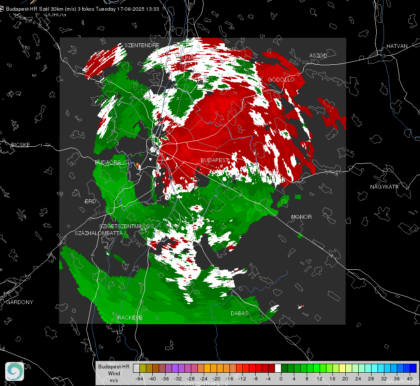The width and height of the screenshot is (420, 386).
Task: Click the SZENTENDRE town label
Action: click(x=142, y=45)
